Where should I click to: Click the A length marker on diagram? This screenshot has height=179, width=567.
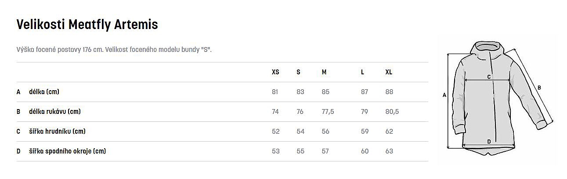click(x=444, y=95)
